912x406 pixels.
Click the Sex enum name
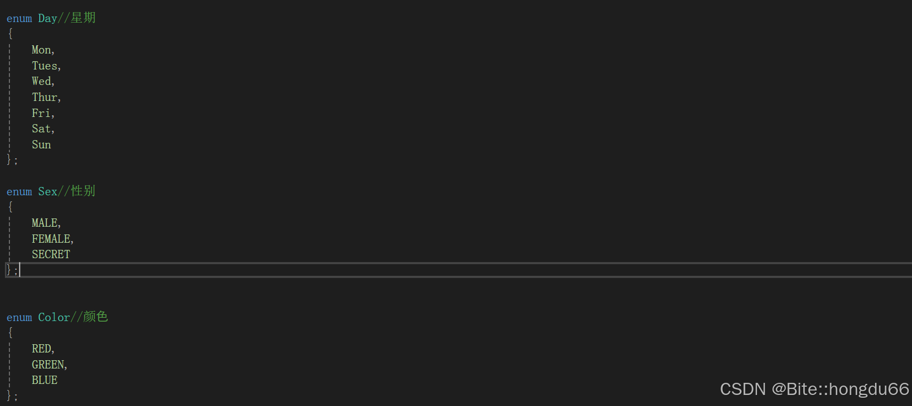47,192
